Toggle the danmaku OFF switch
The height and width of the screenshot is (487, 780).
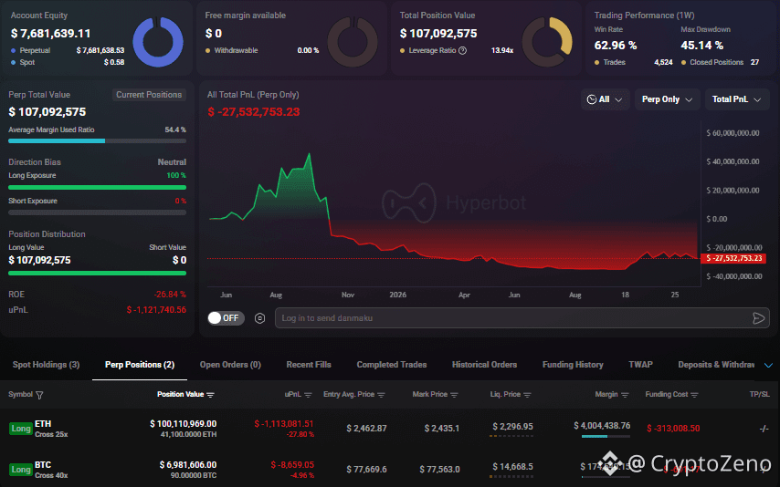(x=226, y=318)
